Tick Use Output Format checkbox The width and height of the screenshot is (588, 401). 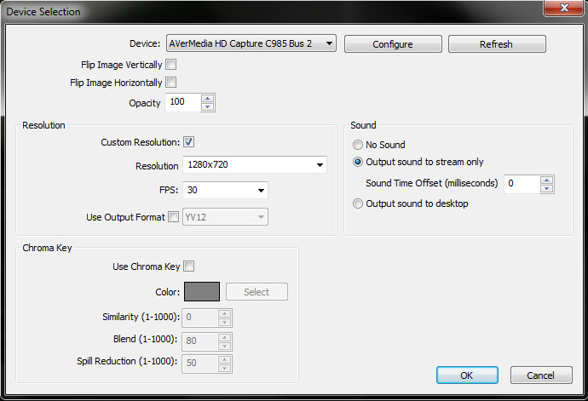(173, 216)
